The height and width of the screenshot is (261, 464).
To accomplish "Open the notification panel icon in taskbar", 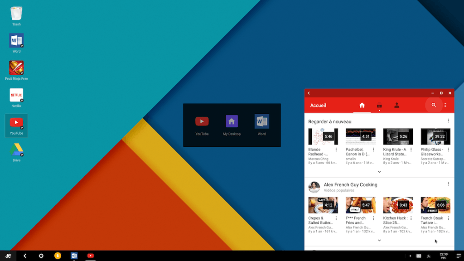I will (459, 256).
